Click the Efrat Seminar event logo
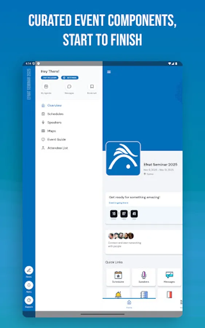The image size is (205, 328). 123,159
